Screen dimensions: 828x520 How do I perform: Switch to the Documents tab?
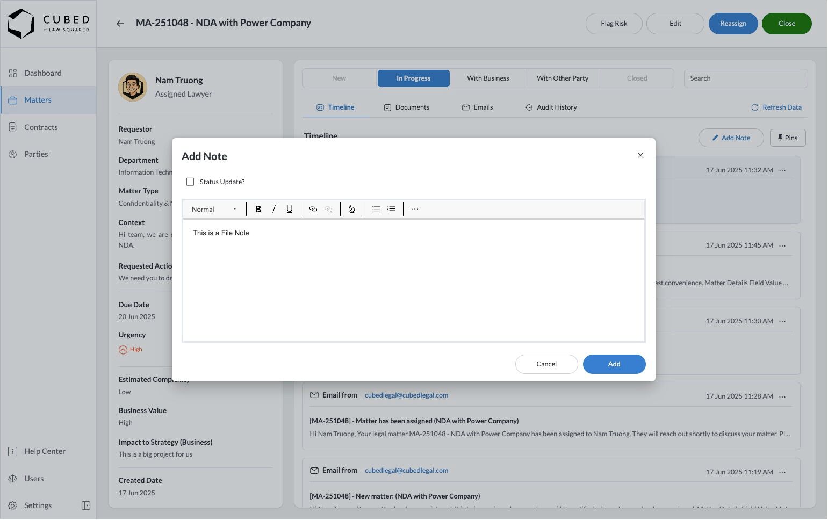[x=407, y=107]
